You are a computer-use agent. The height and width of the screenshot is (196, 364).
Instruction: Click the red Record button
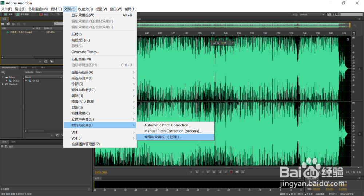231,172
